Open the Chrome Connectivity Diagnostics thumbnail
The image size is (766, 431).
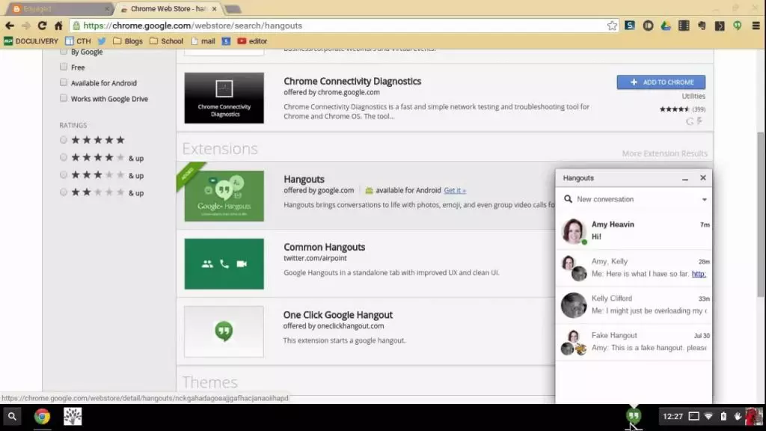coord(224,98)
